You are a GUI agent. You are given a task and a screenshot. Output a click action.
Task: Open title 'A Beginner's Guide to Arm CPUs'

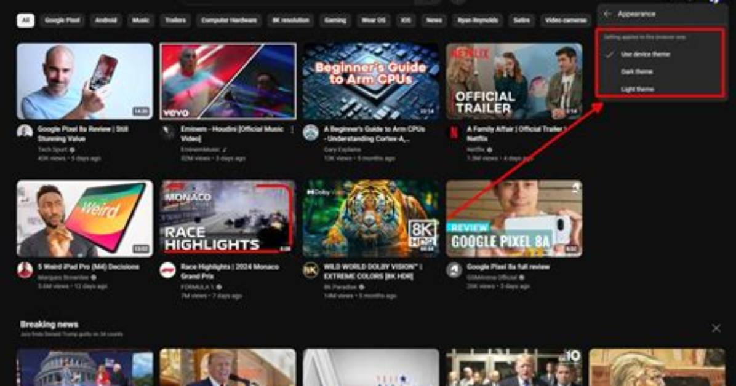point(374,133)
